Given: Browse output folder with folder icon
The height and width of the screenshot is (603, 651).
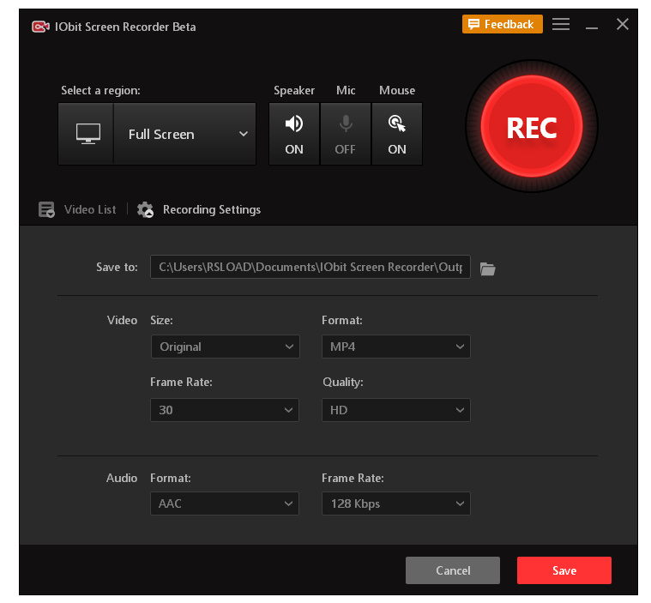Looking at the screenshot, I should pos(488,268).
